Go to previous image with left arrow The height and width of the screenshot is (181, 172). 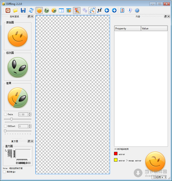pyautogui.click(x=107, y=10)
